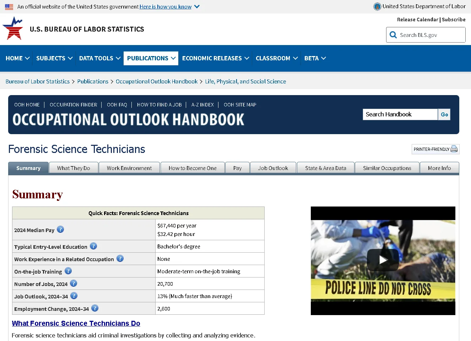471x341 pixels.
Task: Open Employment Change 2024–34 help icon
Action: tap(95, 308)
